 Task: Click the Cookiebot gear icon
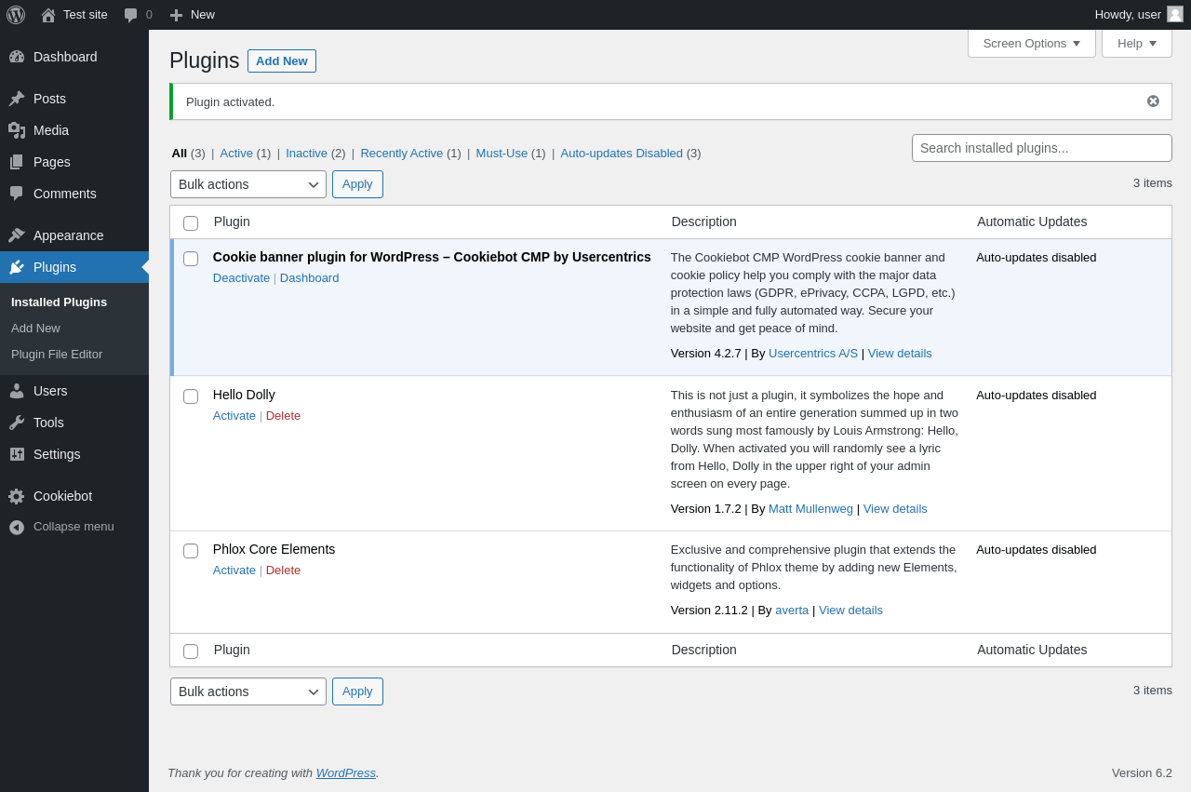coord(17,496)
